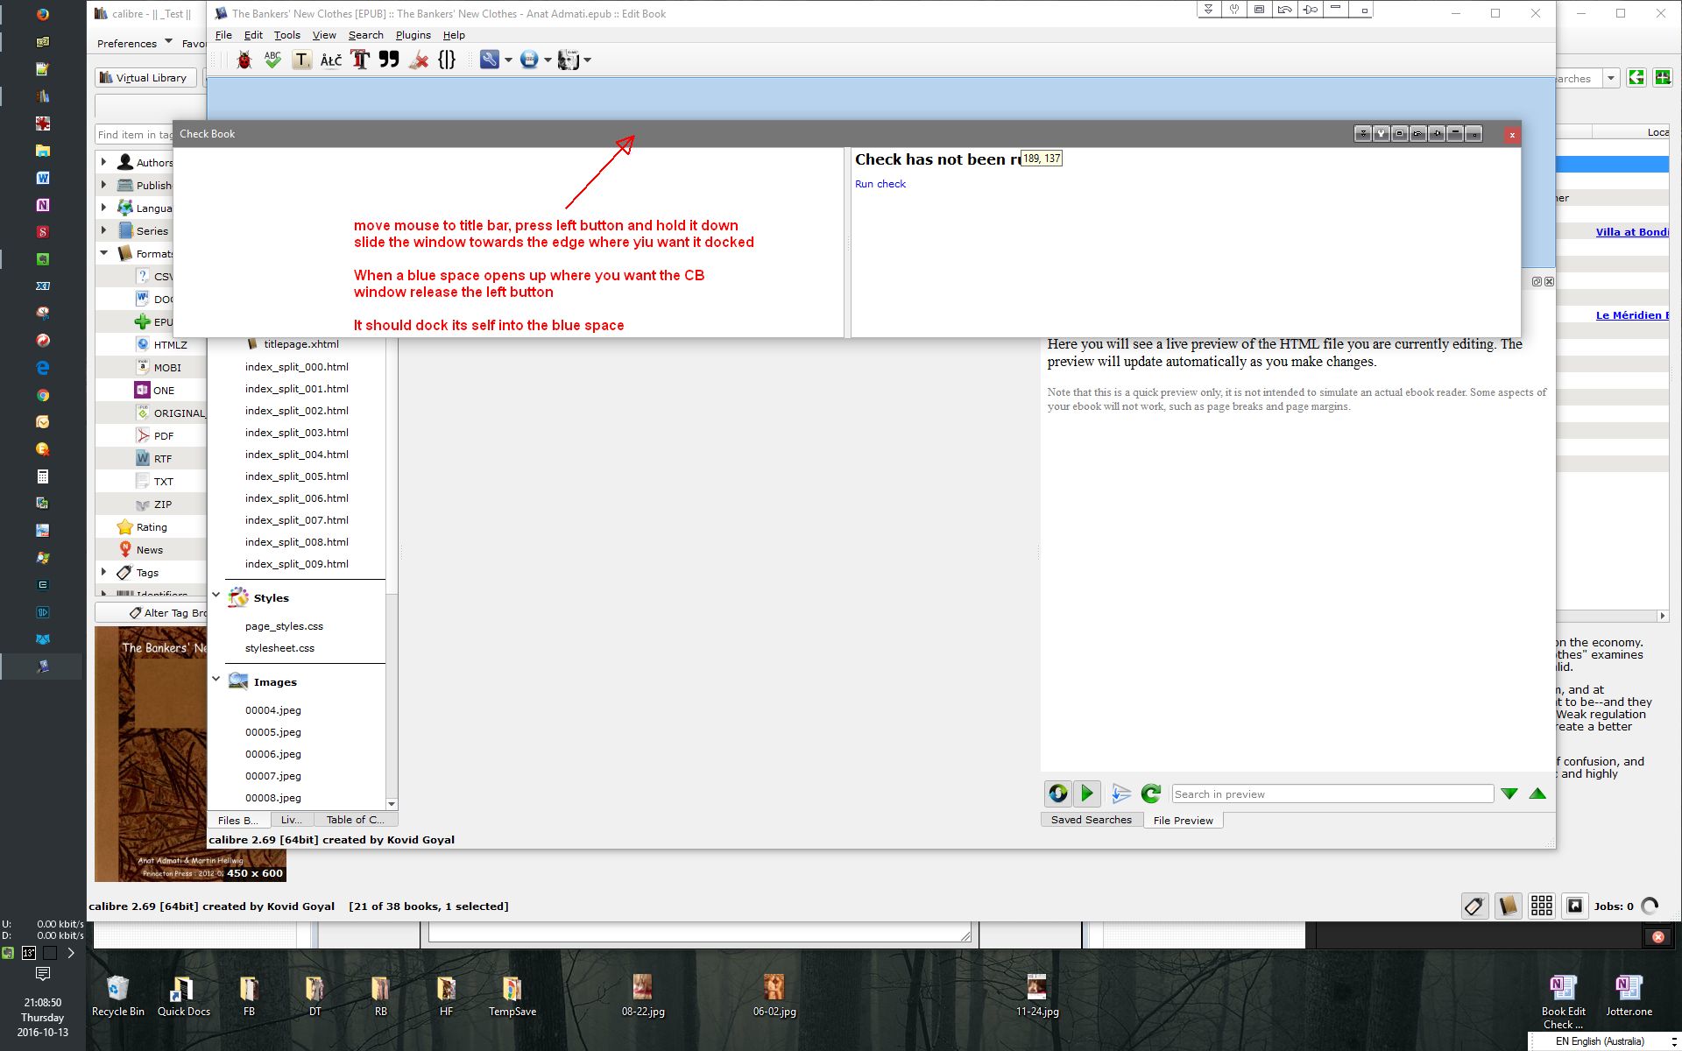
Task: Click the curly braces beautify icon
Action: click(x=447, y=60)
